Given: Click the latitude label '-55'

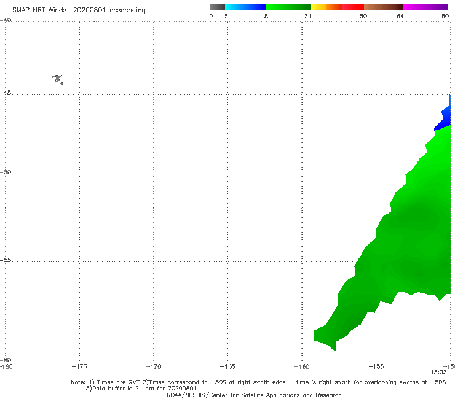Looking at the screenshot, I should (6, 260).
